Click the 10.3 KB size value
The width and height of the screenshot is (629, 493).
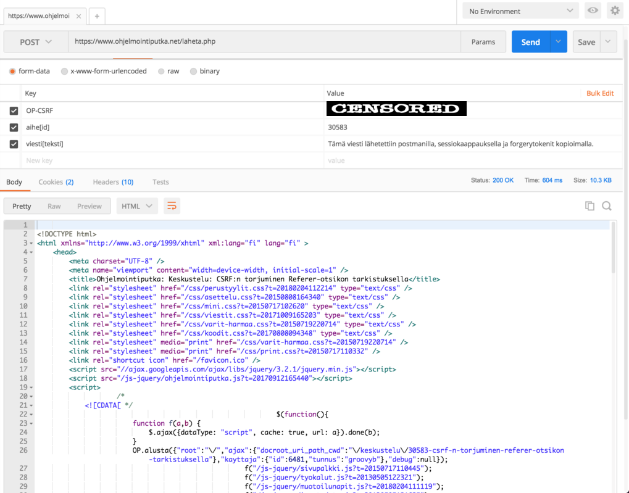[x=601, y=181]
